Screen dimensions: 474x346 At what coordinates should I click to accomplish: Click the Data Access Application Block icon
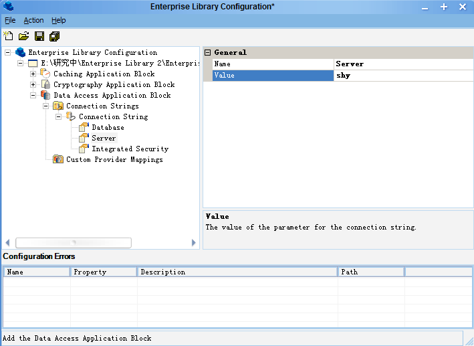45,95
